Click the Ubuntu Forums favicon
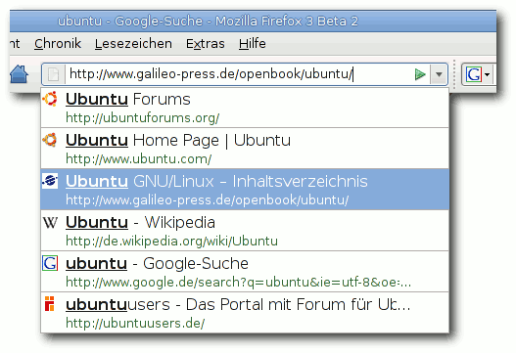Viewport: 516px width, 353px height. coord(50,99)
